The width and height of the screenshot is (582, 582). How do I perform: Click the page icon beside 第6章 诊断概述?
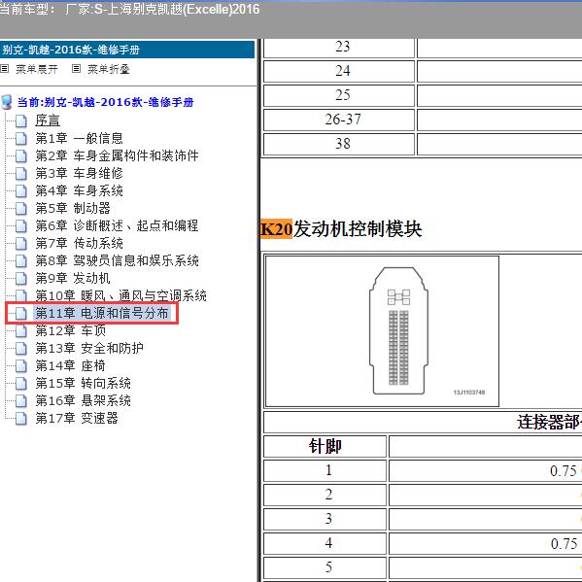click(21, 225)
